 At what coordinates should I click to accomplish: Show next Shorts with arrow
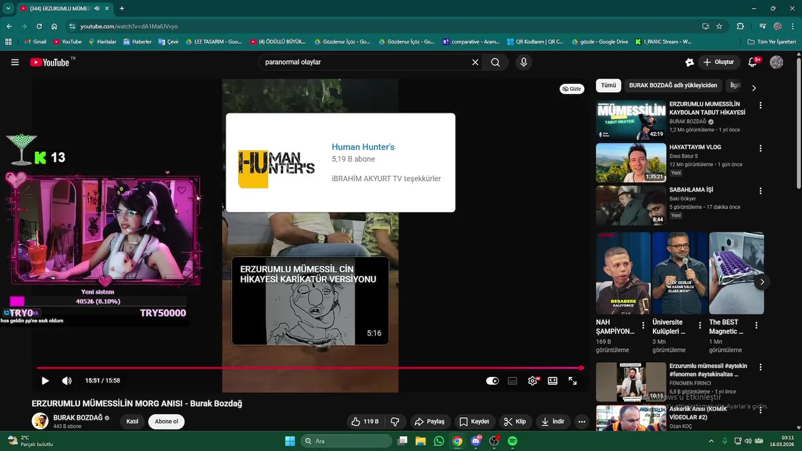[x=762, y=282]
